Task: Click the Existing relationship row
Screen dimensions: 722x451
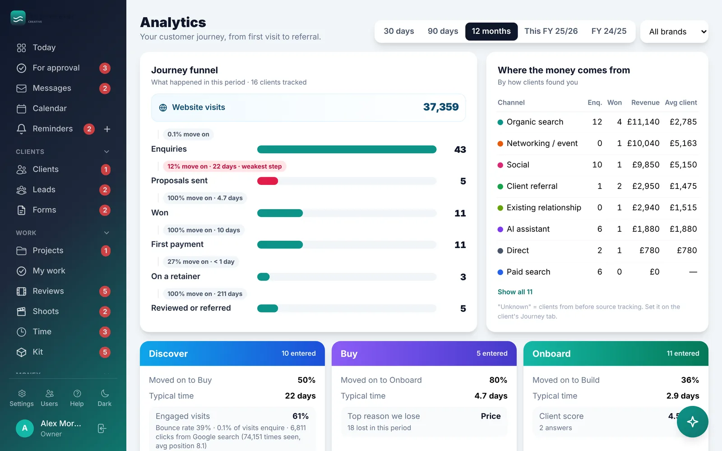Action: click(597, 207)
